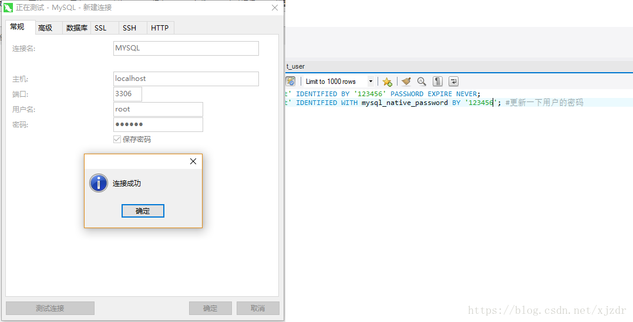Click the 密码: label
This screenshot has height=322, width=633.
pos(20,125)
